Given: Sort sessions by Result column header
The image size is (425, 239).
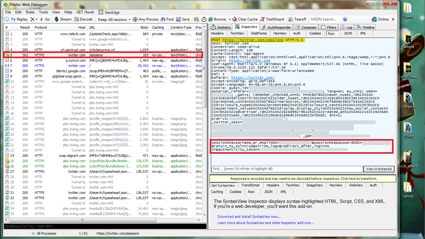Looking at the screenshot, I should [x=25, y=27].
